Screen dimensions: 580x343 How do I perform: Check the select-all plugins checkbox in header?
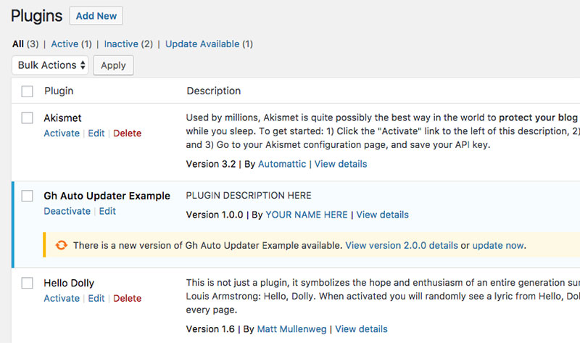[x=27, y=91]
